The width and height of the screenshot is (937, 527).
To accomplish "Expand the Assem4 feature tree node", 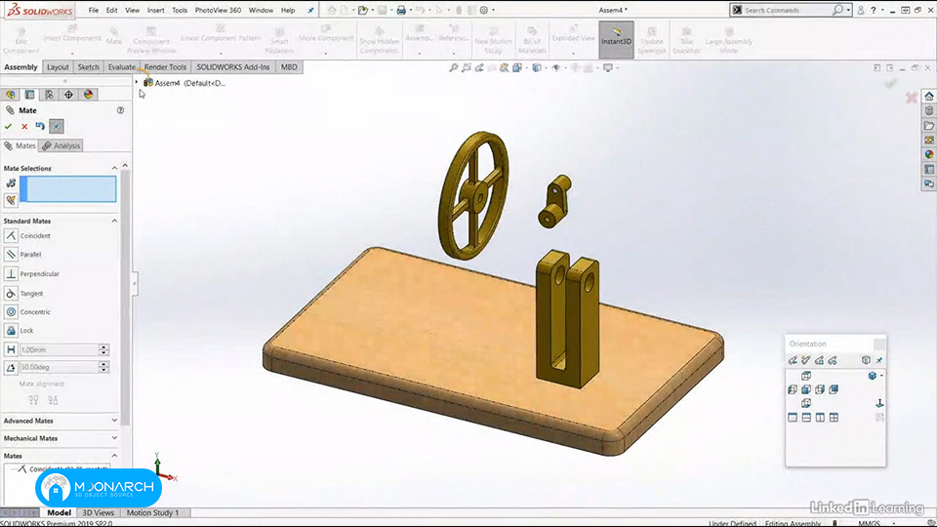I will pyautogui.click(x=137, y=83).
